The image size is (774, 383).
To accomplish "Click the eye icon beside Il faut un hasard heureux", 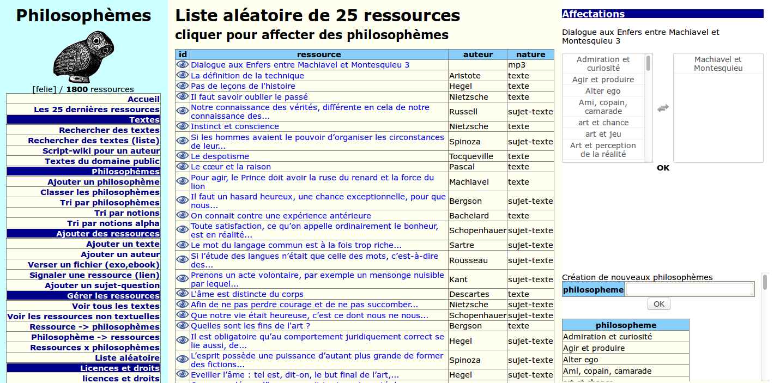I will [182, 200].
